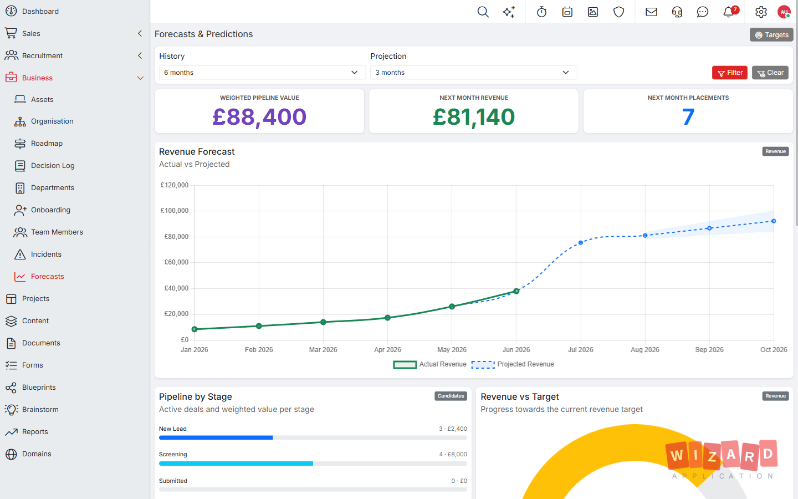Open the shield security icon
The width and height of the screenshot is (798, 499).
[x=619, y=12]
